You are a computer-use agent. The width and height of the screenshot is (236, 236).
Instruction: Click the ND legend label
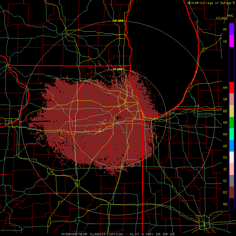pos(225,204)
